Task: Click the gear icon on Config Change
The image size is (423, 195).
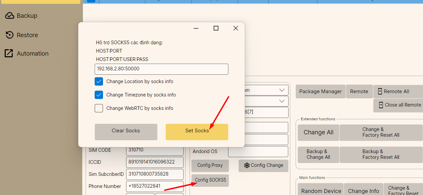Action: click(247, 165)
